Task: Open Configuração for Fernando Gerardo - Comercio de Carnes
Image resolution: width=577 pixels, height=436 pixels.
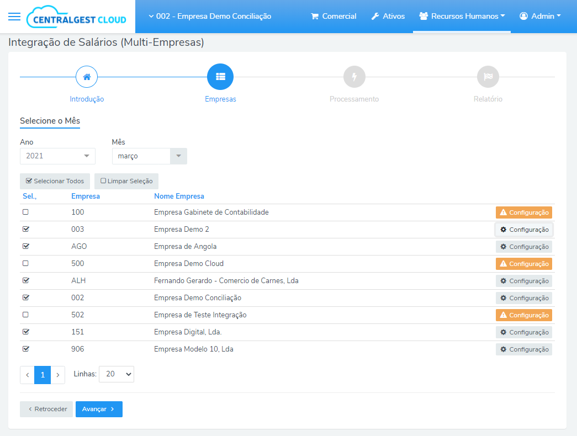Action: 523,281
